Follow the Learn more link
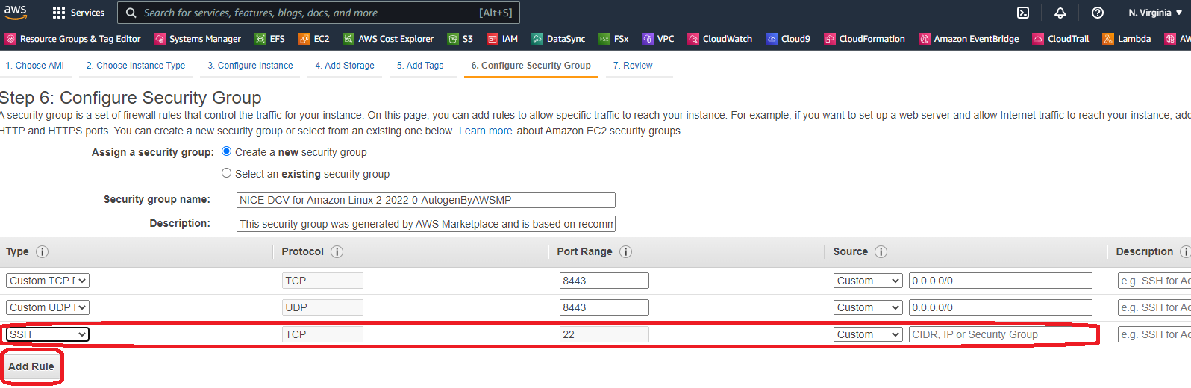 486,131
